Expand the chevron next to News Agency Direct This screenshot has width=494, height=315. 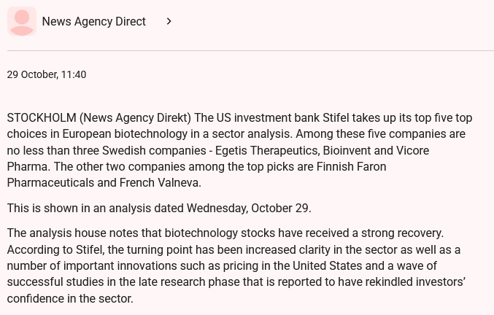pyautogui.click(x=169, y=22)
